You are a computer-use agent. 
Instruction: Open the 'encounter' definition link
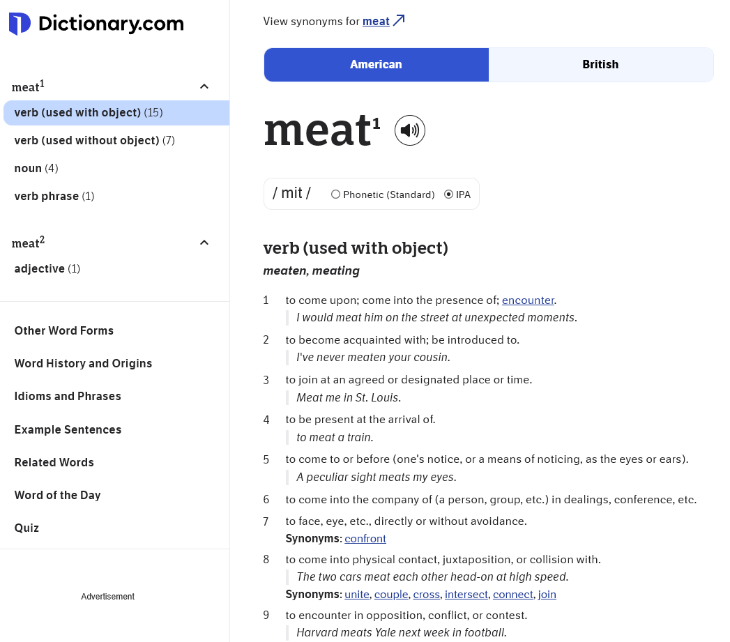[528, 300]
